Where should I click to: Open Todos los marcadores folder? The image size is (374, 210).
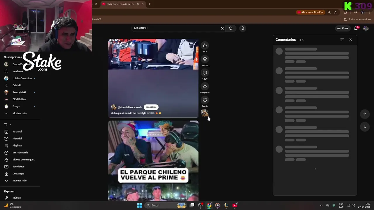pyautogui.click(x=358, y=20)
